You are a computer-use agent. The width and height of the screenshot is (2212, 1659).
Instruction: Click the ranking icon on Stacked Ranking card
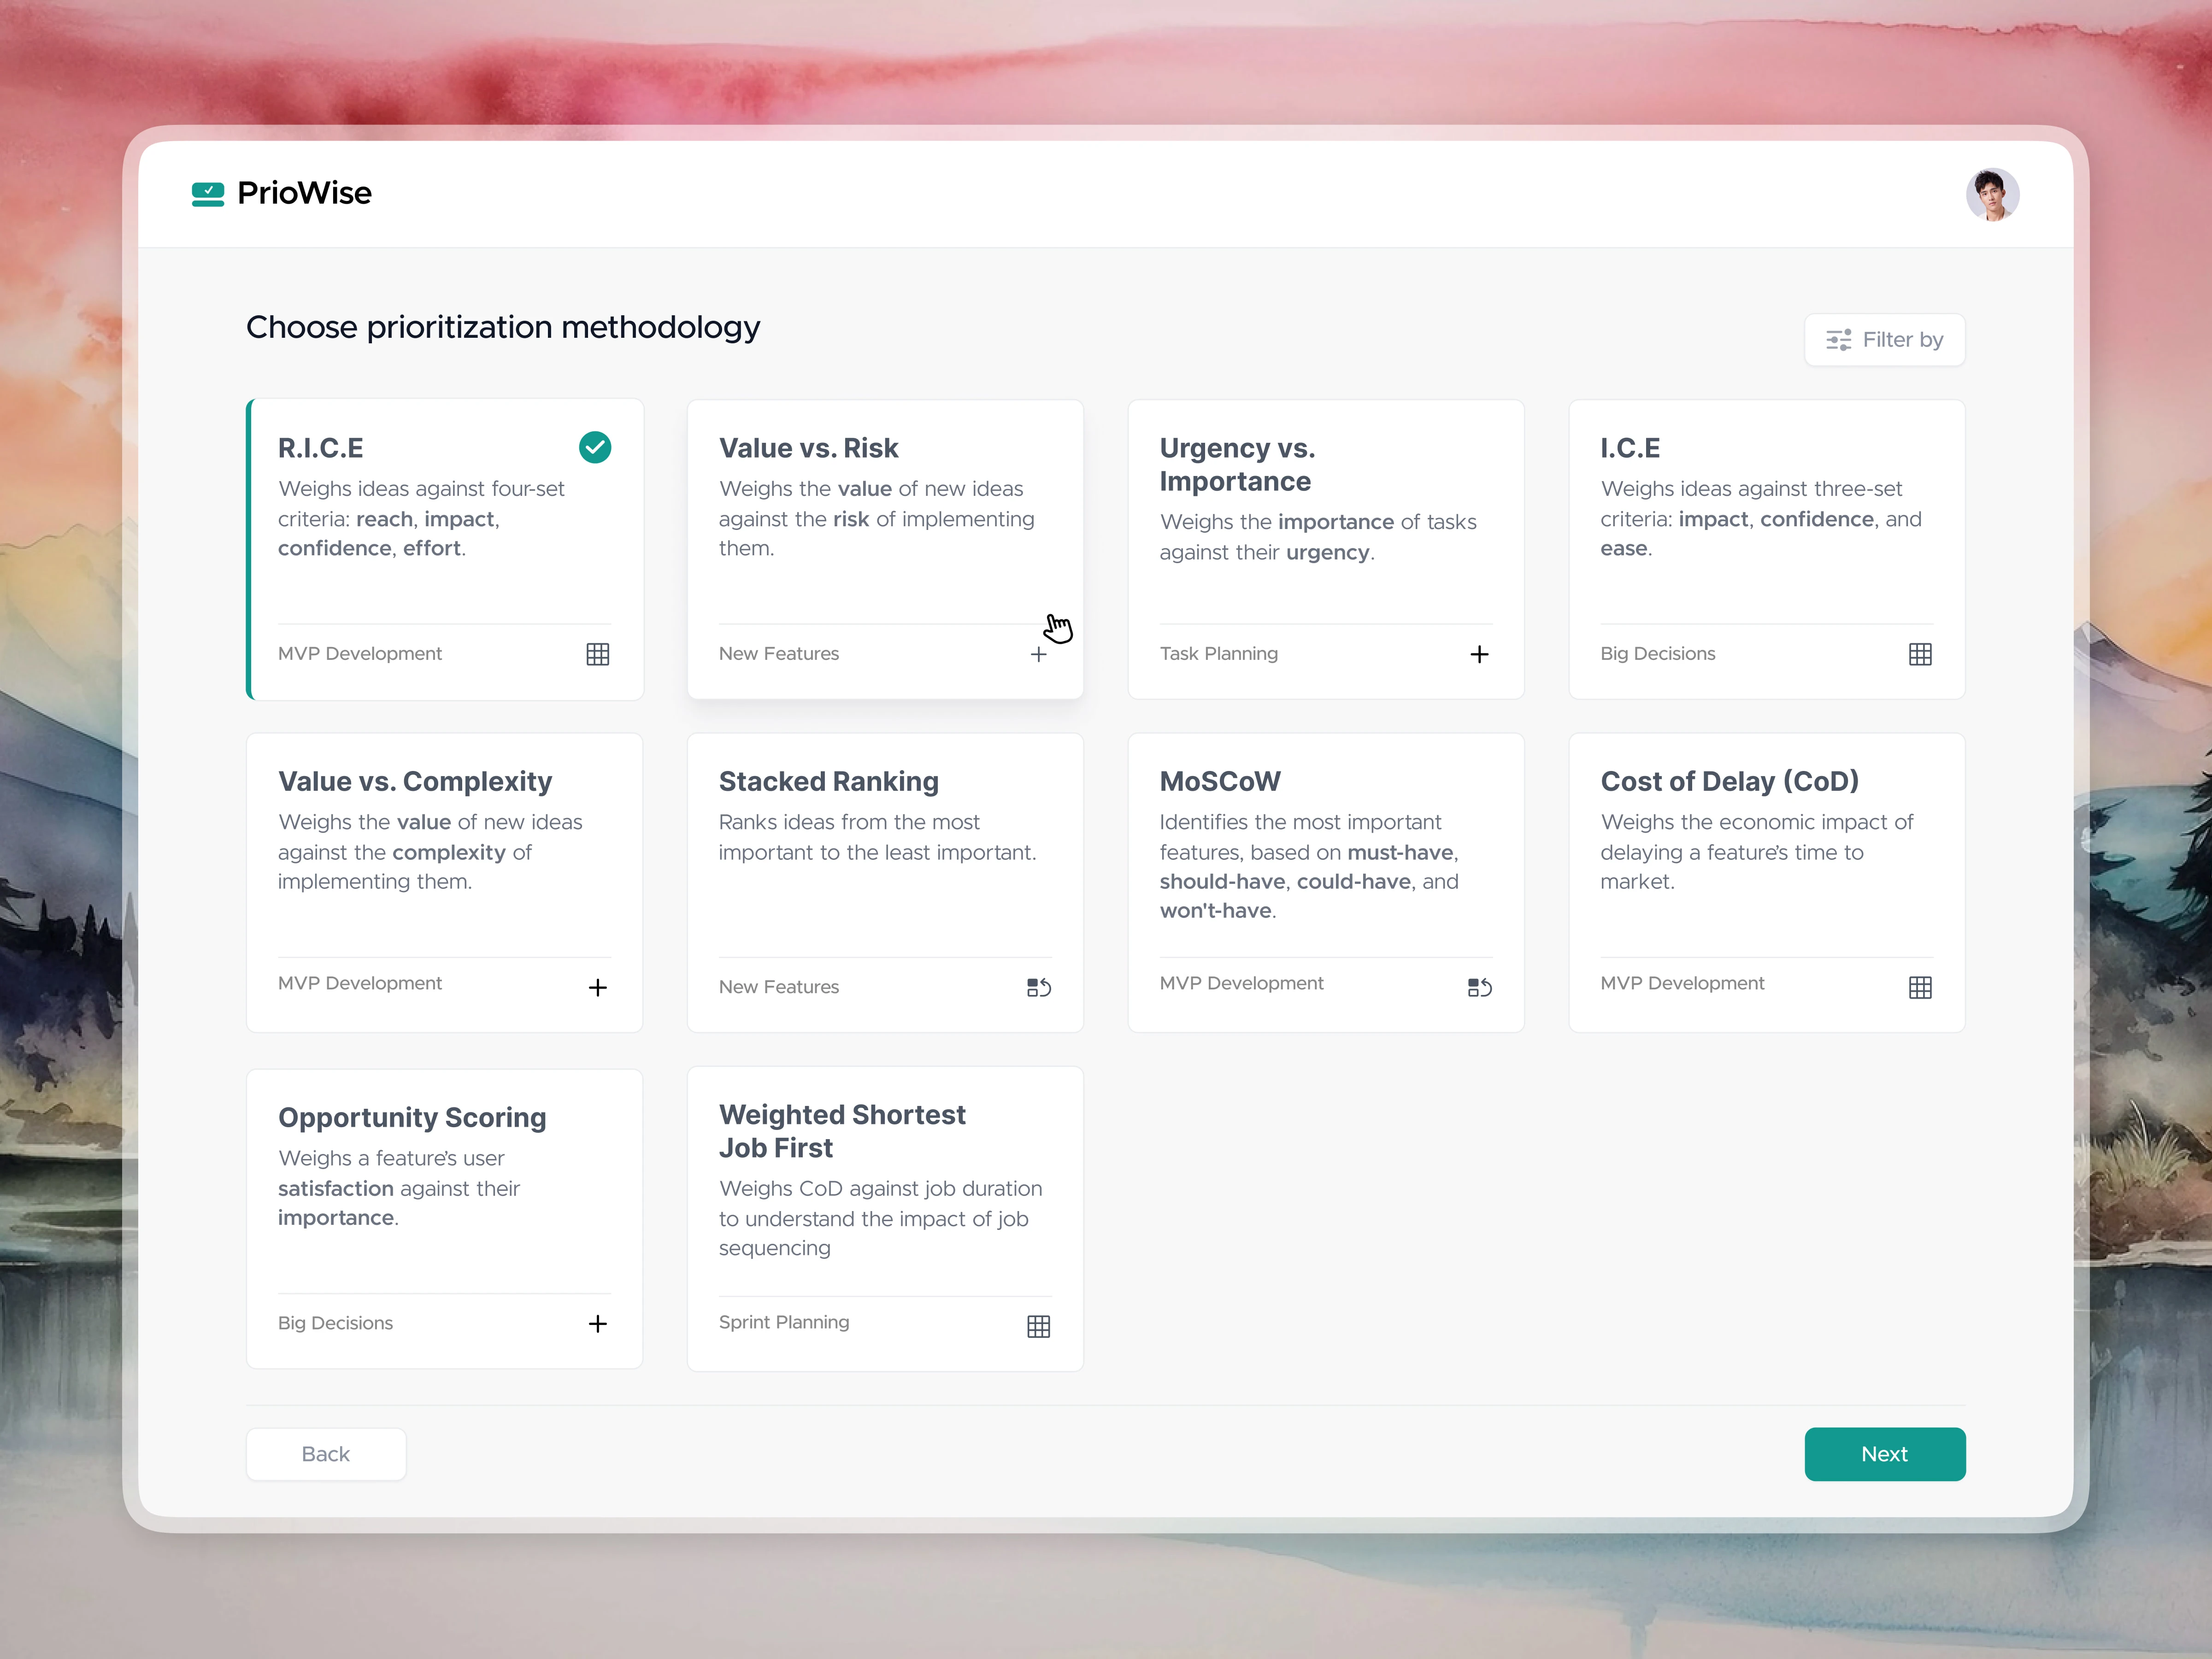pyautogui.click(x=1038, y=987)
